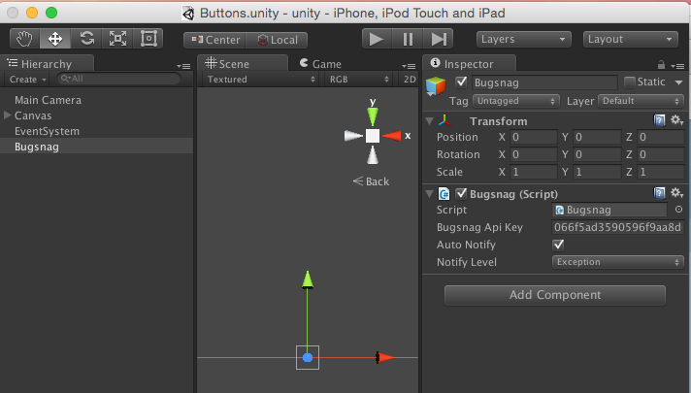691x393 pixels.
Task: Open Bugsnag Script gear menu
Action: click(x=676, y=192)
